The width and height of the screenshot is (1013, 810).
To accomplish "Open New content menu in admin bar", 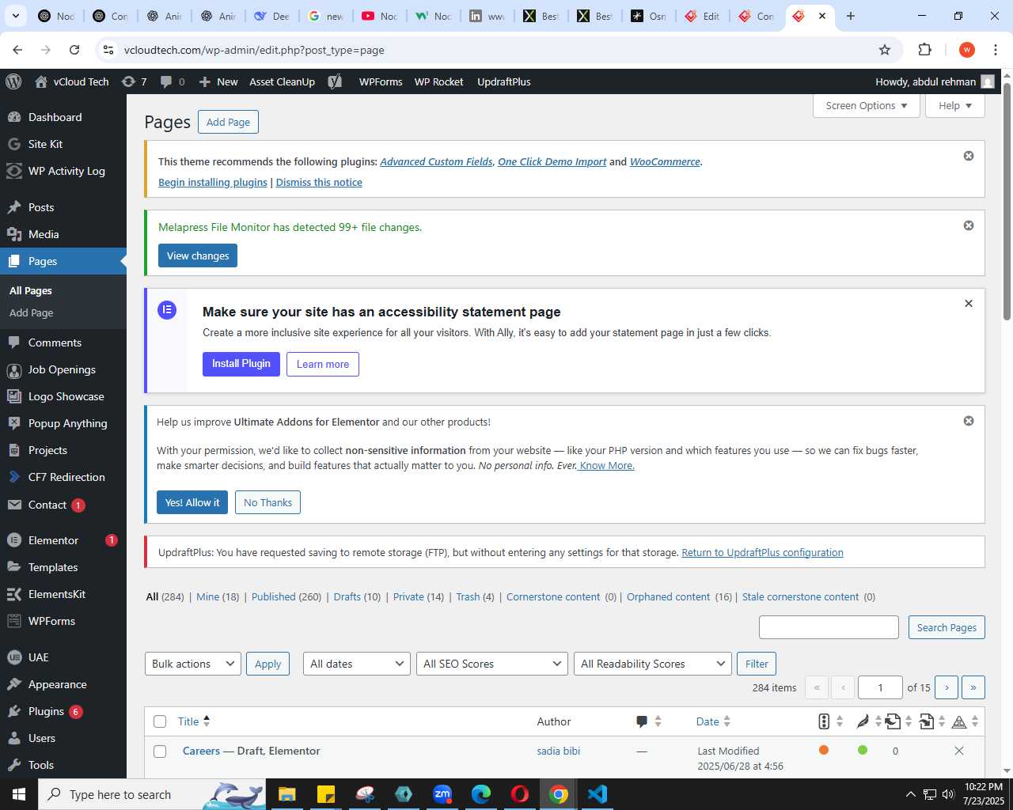I will click(x=218, y=81).
